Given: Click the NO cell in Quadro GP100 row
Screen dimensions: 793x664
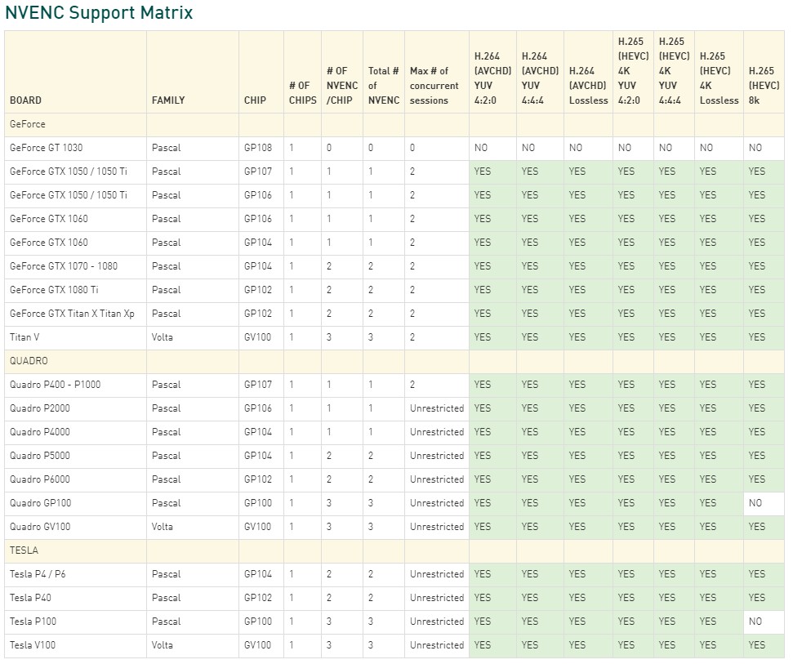Looking at the screenshot, I should (x=755, y=503).
